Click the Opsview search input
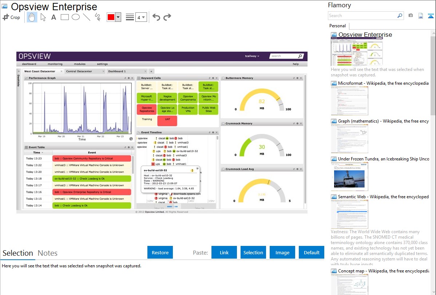The width and height of the screenshot is (436, 295). click(x=284, y=56)
